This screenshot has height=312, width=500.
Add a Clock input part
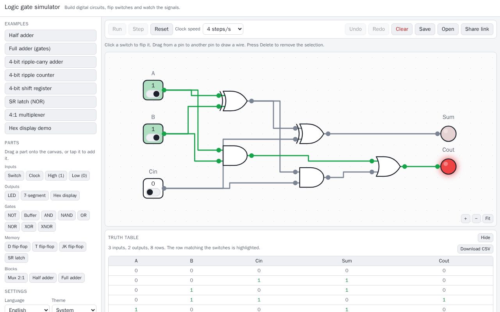(x=34, y=175)
